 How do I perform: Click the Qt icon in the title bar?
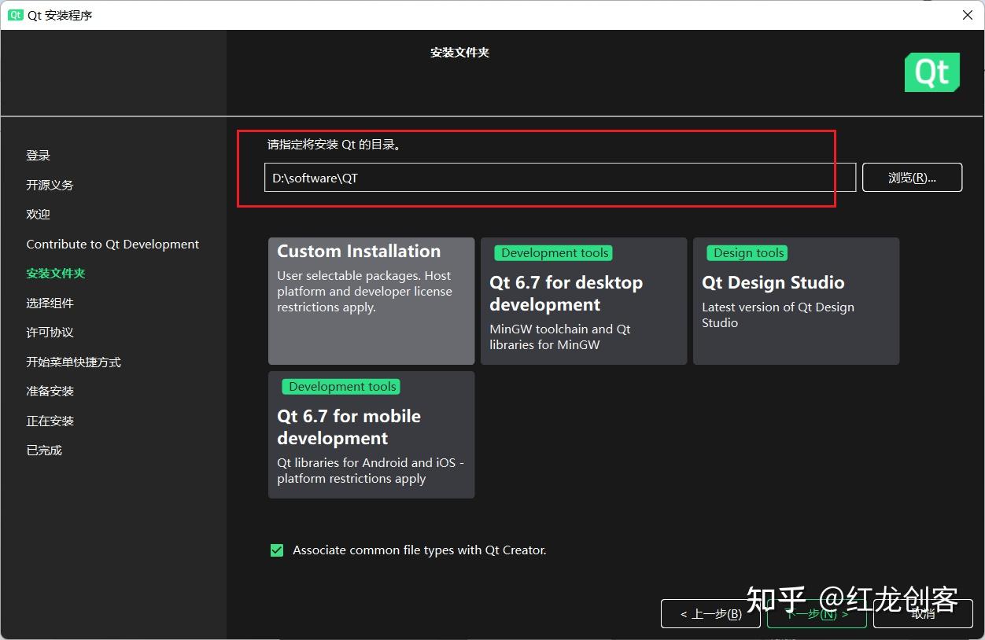coord(15,14)
